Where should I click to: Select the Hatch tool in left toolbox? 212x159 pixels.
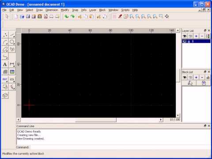click(5, 72)
